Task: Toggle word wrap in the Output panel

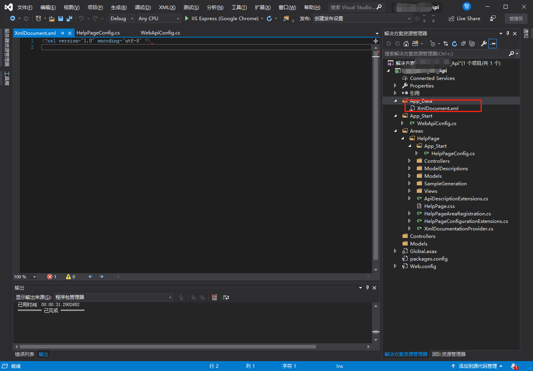Action: pyautogui.click(x=226, y=297)
